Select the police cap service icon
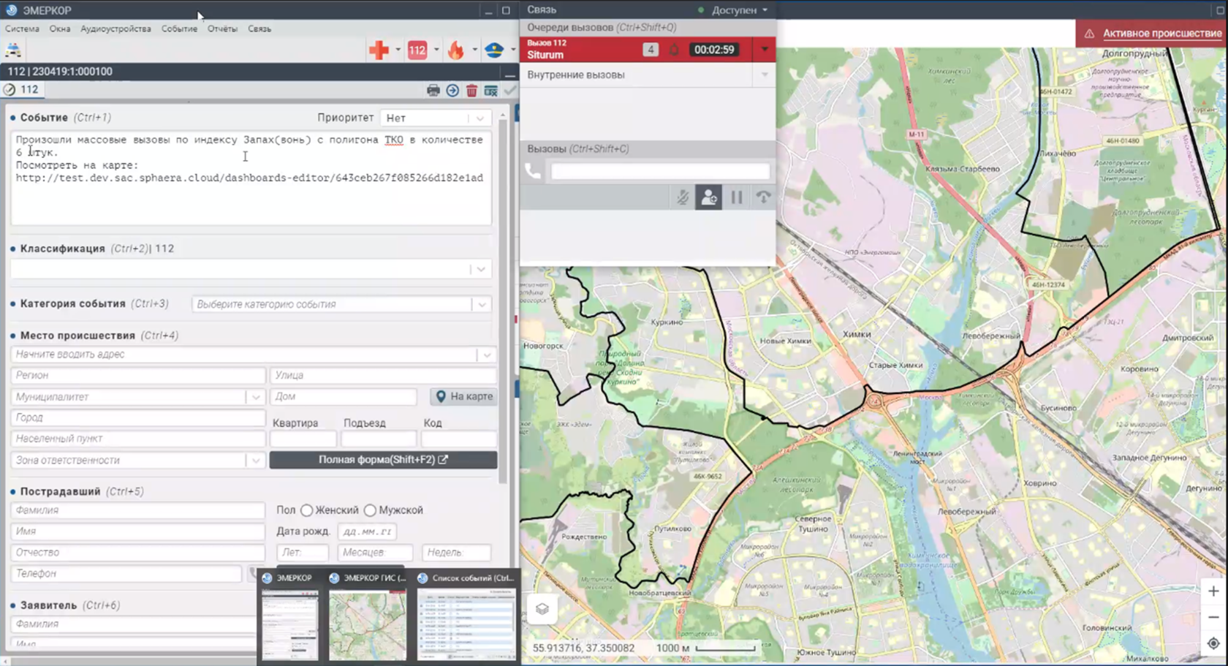Screen dimensions: 1228x666 click(x=494, y=50)
